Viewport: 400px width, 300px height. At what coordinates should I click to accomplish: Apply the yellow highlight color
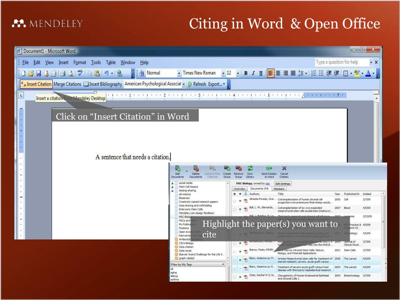(357, 73)
